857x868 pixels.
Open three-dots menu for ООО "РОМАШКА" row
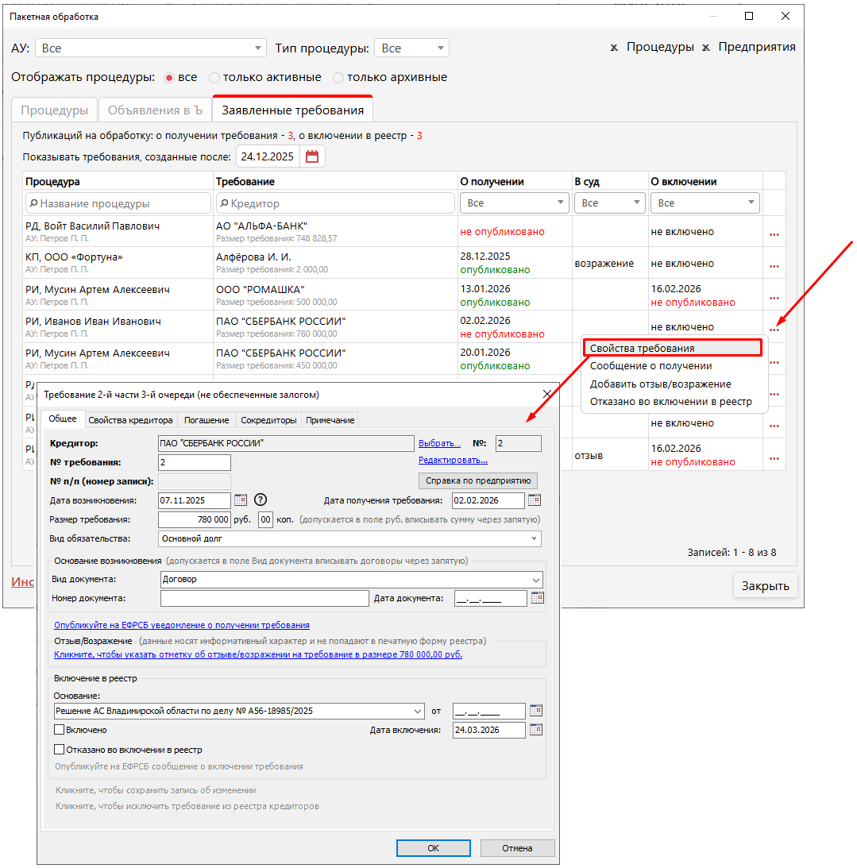774,298
